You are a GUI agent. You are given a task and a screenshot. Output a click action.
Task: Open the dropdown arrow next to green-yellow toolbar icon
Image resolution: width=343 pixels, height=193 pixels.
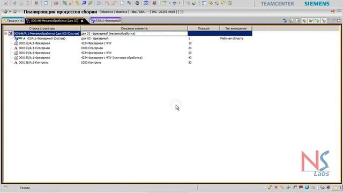click(x=169, y=3)
